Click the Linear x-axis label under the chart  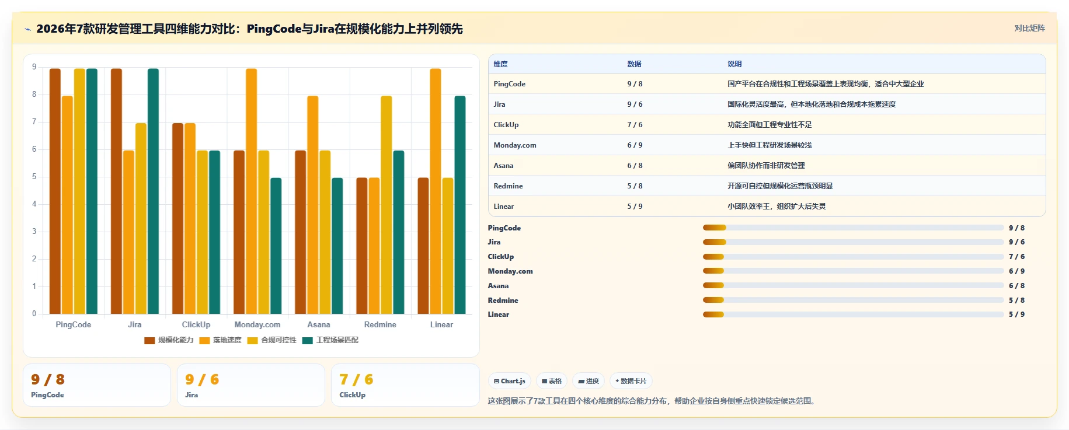click(x=441, y=325)
